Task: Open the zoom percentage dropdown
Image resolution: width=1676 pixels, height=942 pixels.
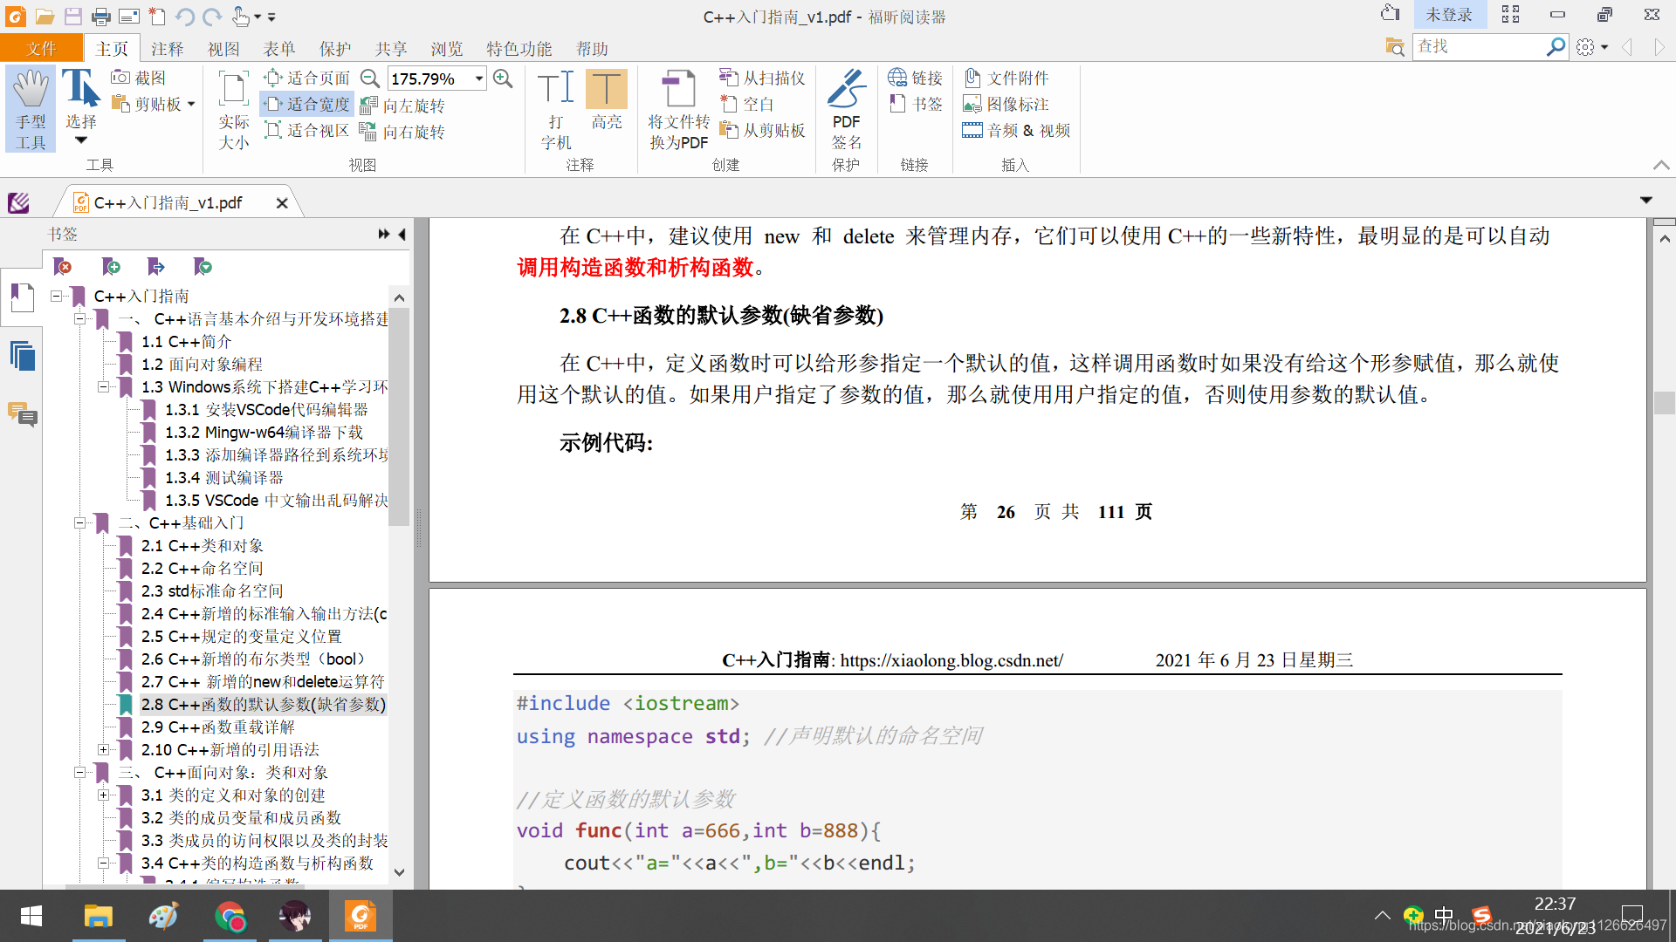Action: point(479,78)
